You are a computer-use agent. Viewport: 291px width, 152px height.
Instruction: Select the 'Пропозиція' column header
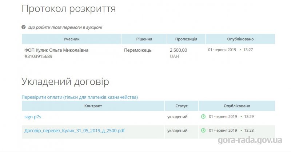pos(186,39)
